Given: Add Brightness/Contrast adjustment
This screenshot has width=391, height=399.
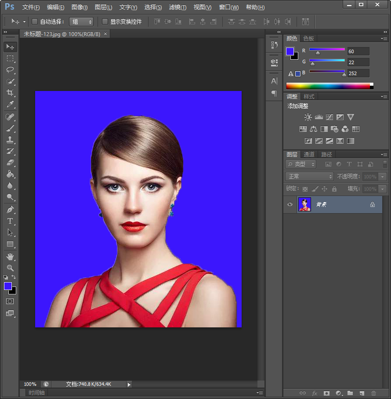Looking at the screenshot, I should 308,117.
